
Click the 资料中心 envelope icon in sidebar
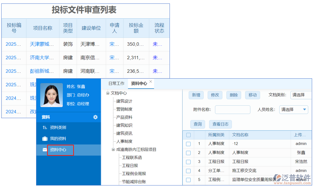click(x=45, y=150)
